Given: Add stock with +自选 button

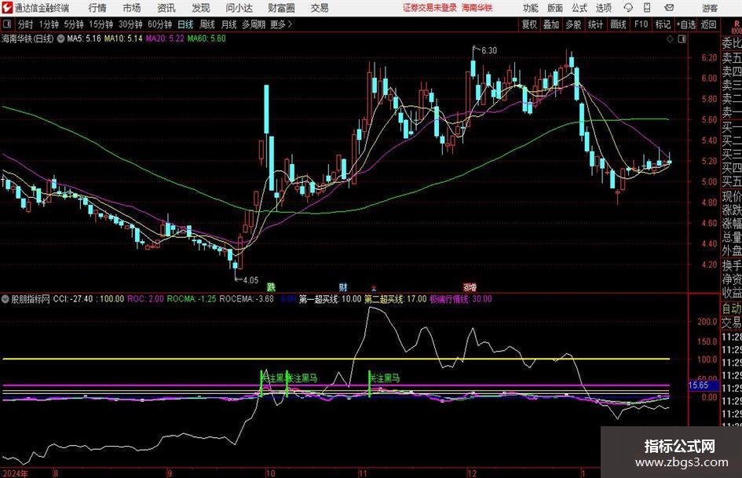Looking at the screenshot, I should (x=685, y=24).
